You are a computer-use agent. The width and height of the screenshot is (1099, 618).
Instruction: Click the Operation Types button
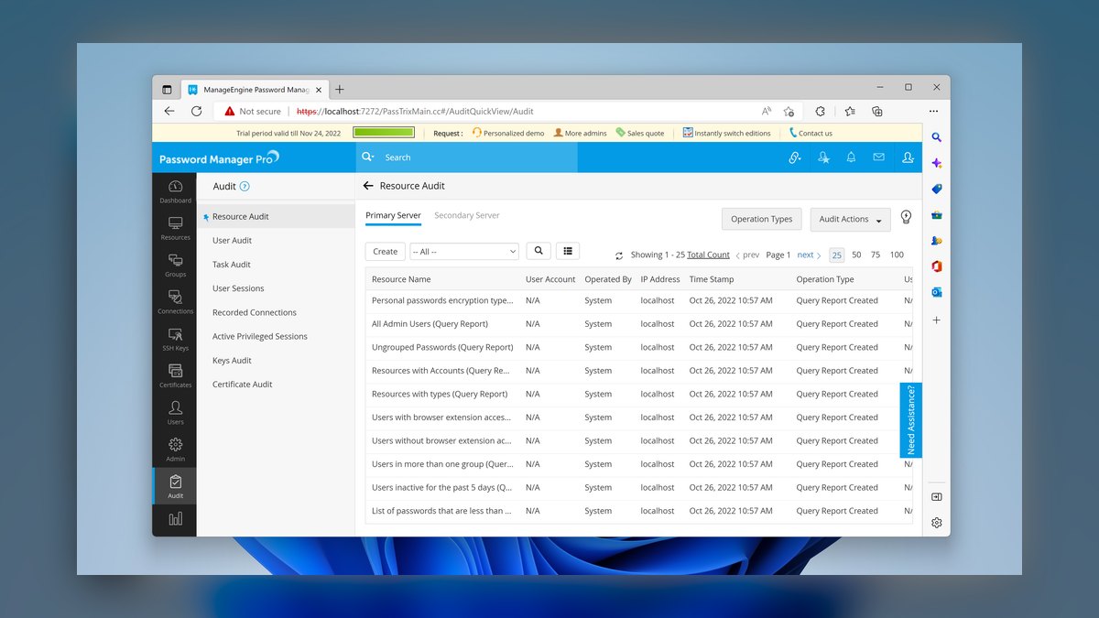762,220
